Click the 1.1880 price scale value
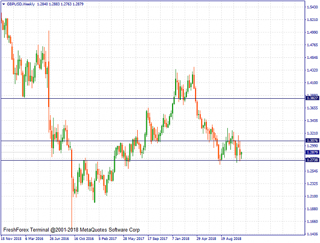This screenshot has width=320, height=243. pyautogui.click(x=312, y=209)
